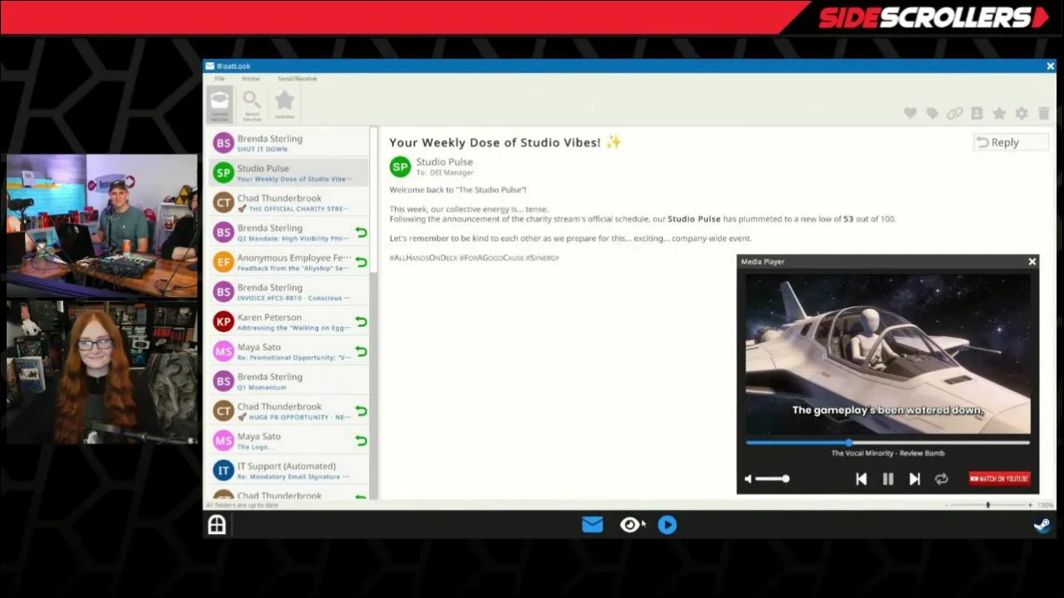Open Brenda's Q2 Mandate email
The width and height of the screenshot is (1064, 598).
(x=289, y=233)
